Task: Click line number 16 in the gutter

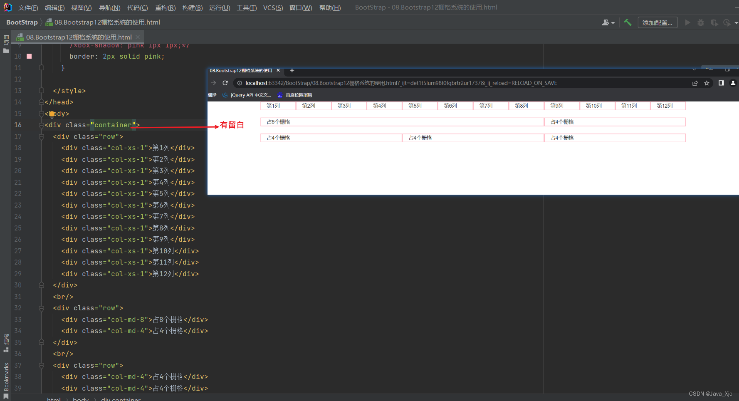Action: (18, 125)
